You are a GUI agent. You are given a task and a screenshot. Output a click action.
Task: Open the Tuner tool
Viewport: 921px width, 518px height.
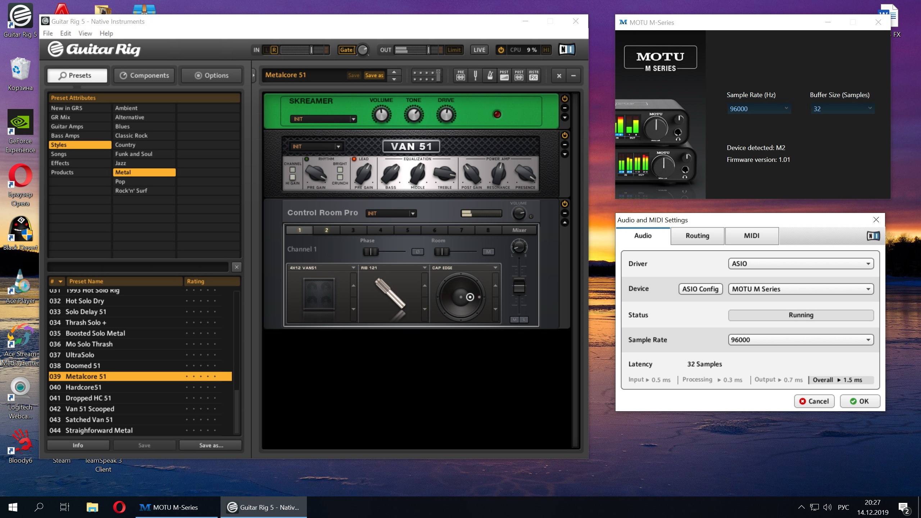pyautogui.click(x=475, y=76)
